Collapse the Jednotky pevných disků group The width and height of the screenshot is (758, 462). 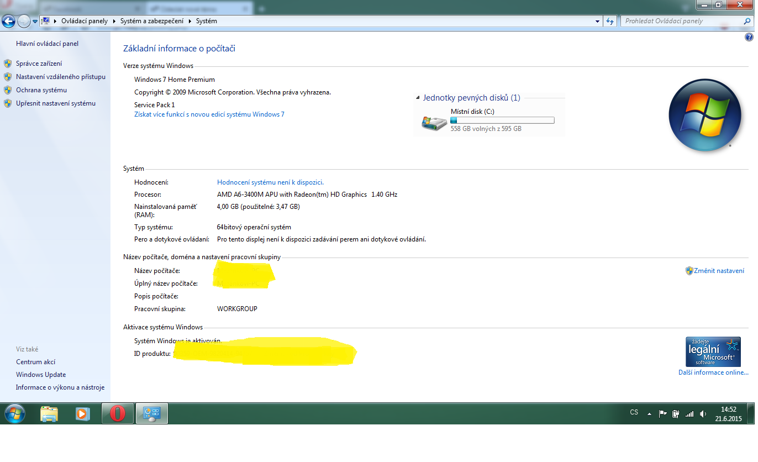pos(418,98)
